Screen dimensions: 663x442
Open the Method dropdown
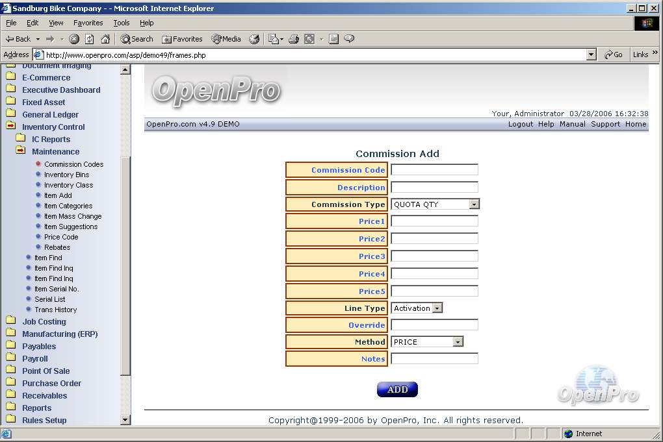458,342
